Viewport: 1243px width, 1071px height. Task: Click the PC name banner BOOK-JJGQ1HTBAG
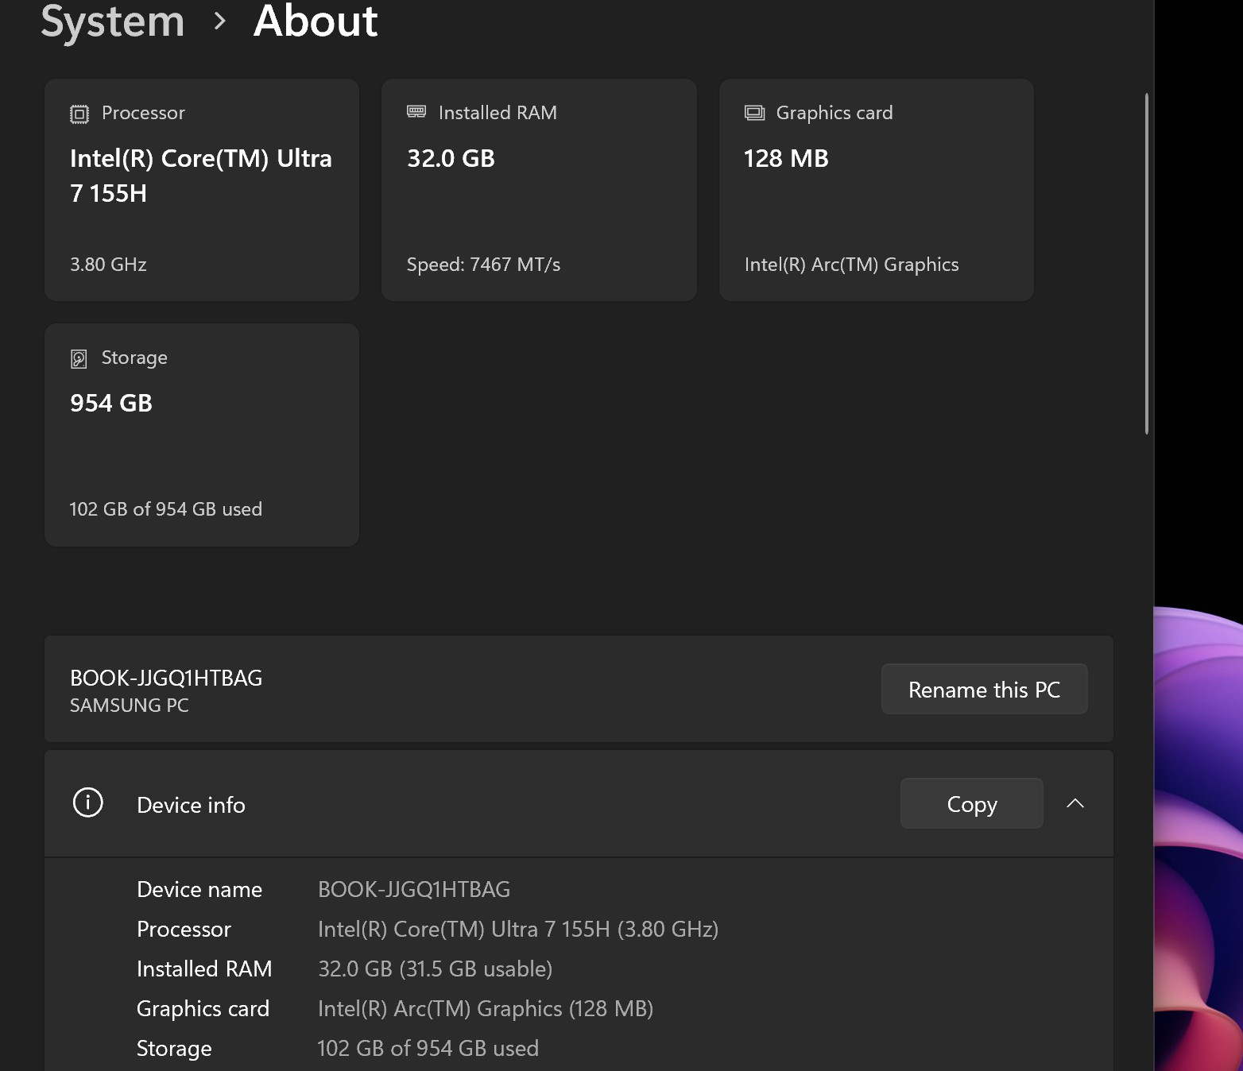pos(579,689)
